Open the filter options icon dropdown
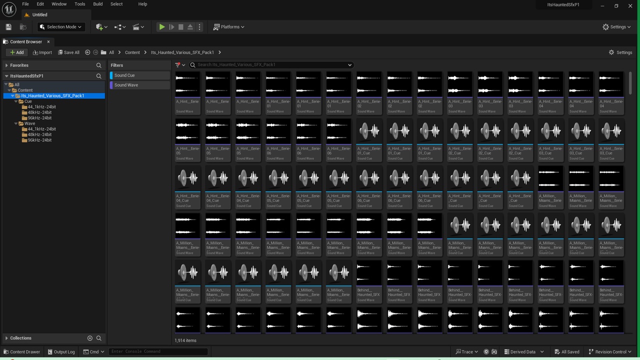This screenshot has height=360, width=640. pos(180,65)
